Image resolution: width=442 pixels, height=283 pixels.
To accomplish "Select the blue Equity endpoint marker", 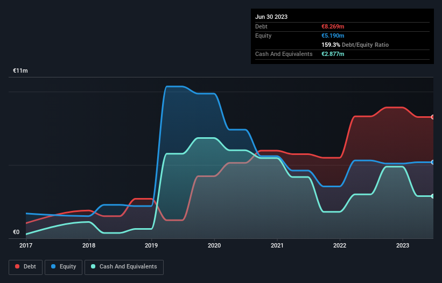I will pos(433,162).
